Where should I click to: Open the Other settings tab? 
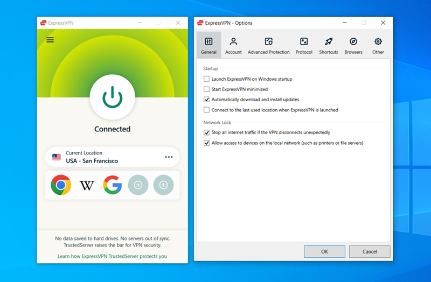click(x=378, y=46)
